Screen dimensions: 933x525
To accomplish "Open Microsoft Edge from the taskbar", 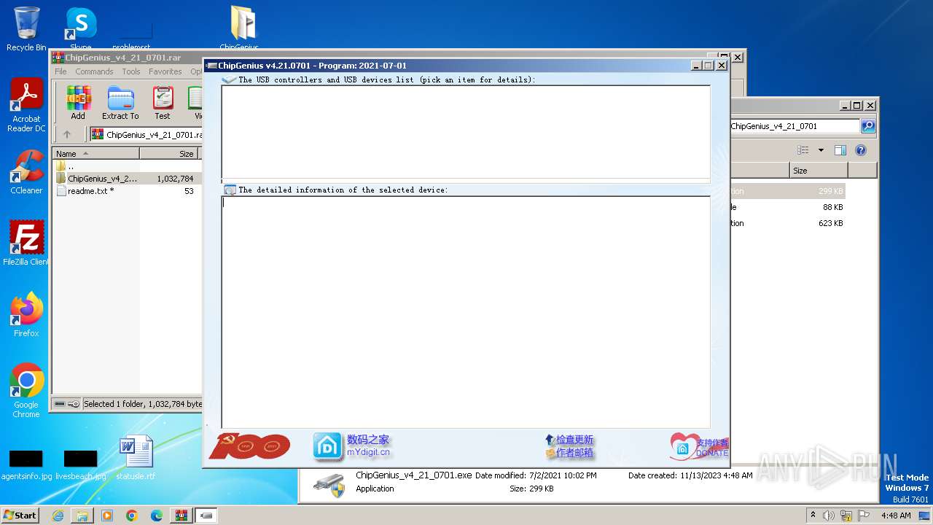I will [x=157, y=516].
